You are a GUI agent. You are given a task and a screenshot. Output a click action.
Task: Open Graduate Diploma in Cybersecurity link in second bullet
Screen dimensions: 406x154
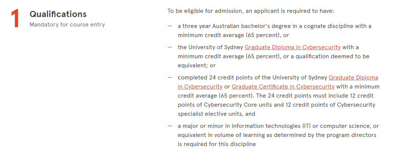point(293,47)
